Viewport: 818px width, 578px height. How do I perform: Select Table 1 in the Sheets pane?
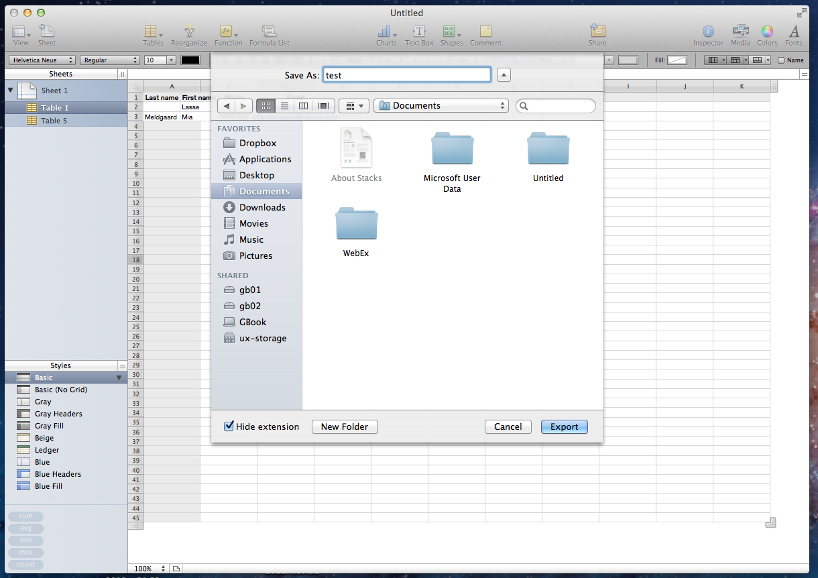(66, 108)
